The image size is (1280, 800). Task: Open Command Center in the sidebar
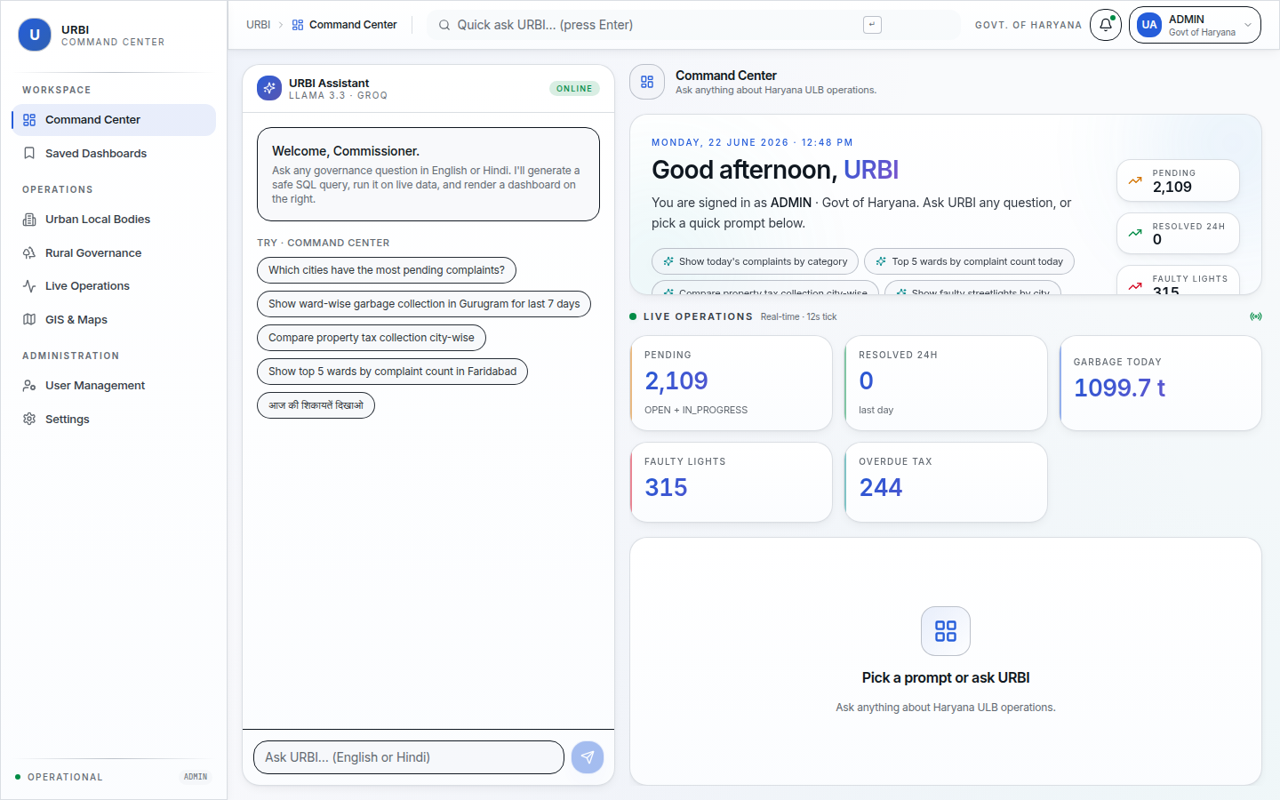tap(114, 120)
